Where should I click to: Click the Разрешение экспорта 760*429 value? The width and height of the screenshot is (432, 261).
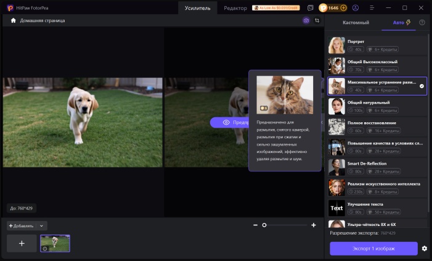coord(388,233)
